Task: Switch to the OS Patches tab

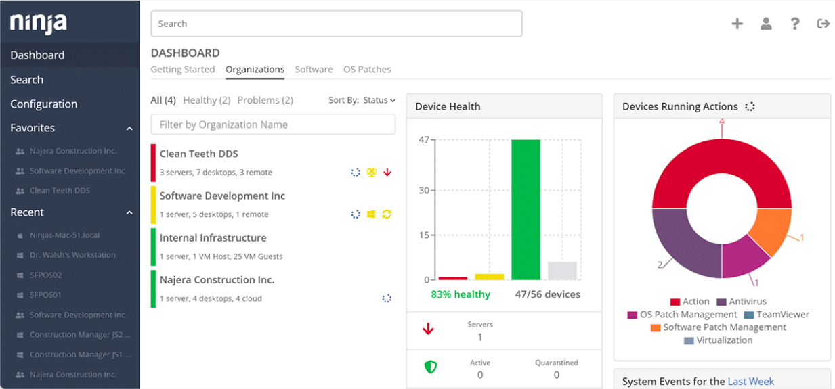Action: (x=367, y=69)
